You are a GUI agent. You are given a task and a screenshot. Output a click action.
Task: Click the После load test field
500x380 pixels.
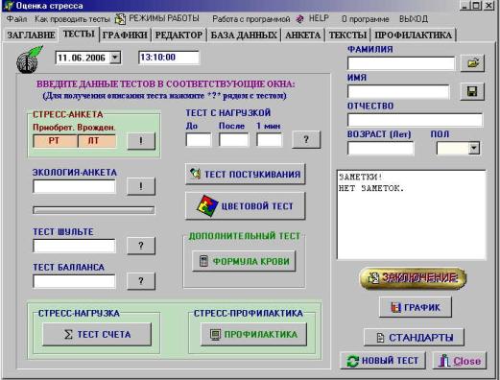pos(233,140)
